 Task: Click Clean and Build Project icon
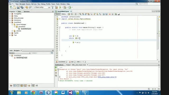coord(56,7)
